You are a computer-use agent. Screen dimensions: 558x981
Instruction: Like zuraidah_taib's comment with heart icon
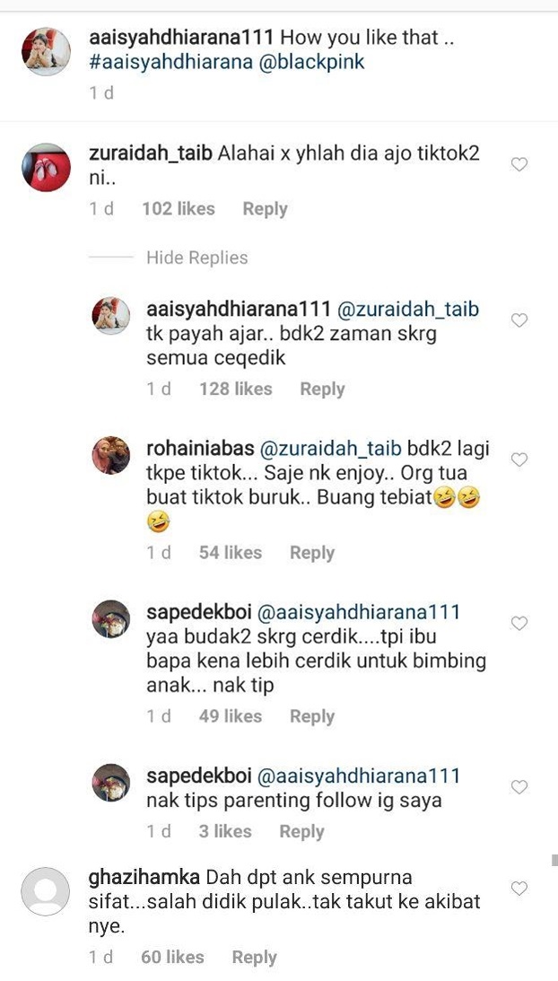(x=519, y=164)
